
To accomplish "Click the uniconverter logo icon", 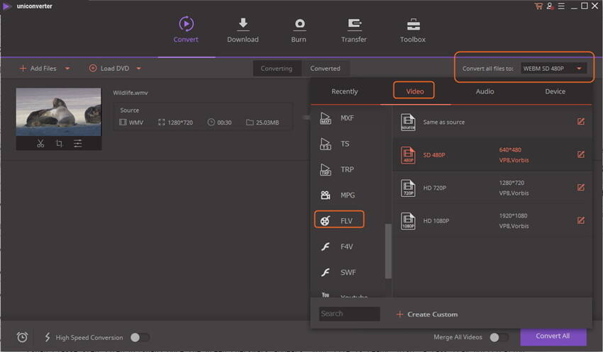I will (x=6, y=6).
